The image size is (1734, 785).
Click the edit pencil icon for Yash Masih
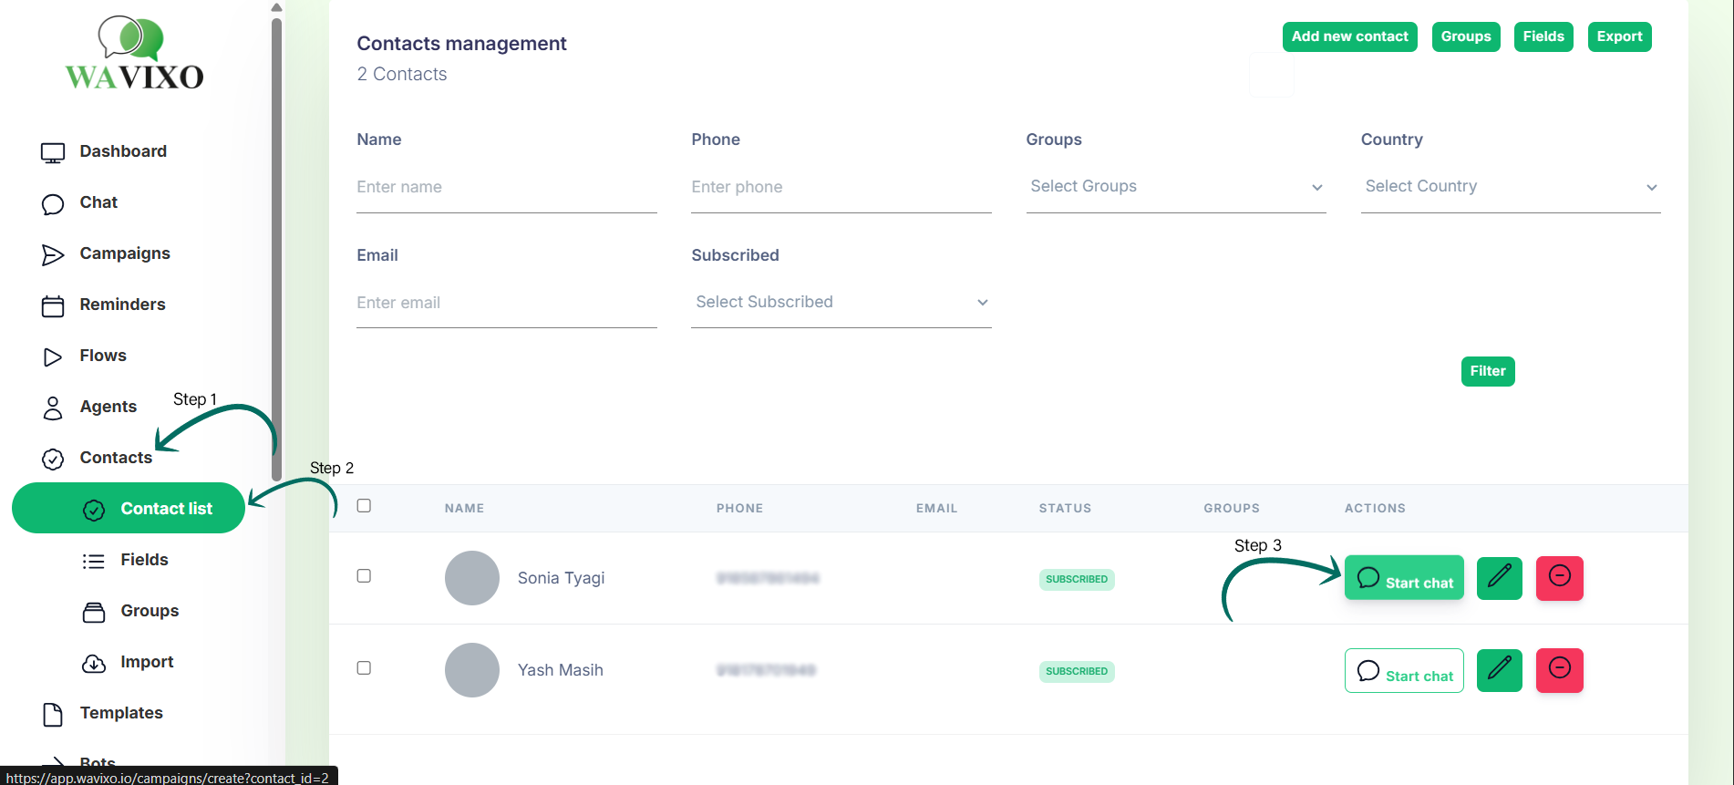click(1499, 670)
